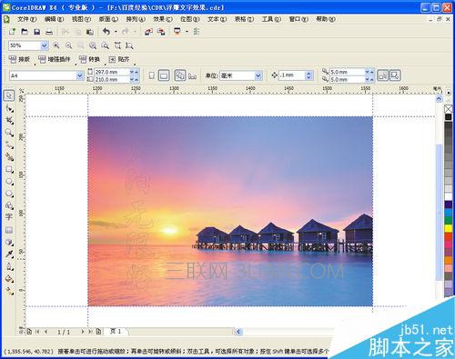Open the units 毫米 dropdown
The width and height of the screenshot is (455, 359).
(258, 75)
